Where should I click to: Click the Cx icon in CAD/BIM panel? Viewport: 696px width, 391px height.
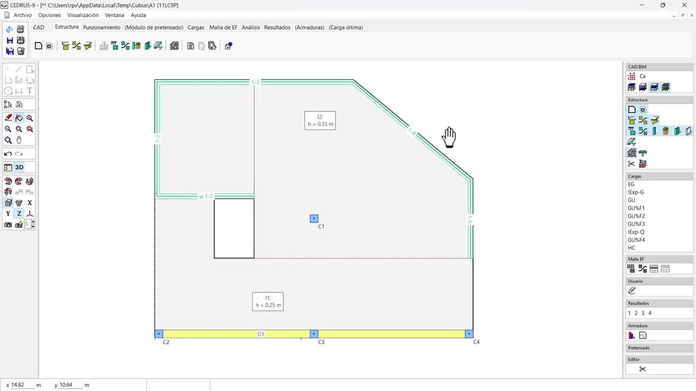pos(643,77)
